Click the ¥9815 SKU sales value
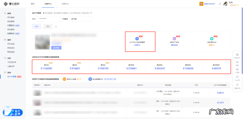Viewport: 243px width, 119px height. click(x=137, y=45)
